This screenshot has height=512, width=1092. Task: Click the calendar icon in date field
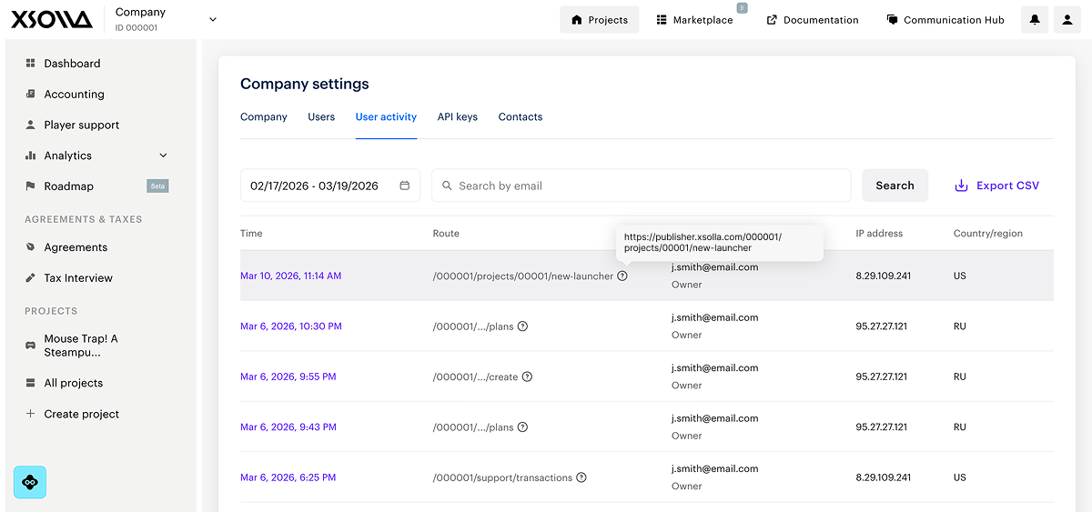[405, 186]
